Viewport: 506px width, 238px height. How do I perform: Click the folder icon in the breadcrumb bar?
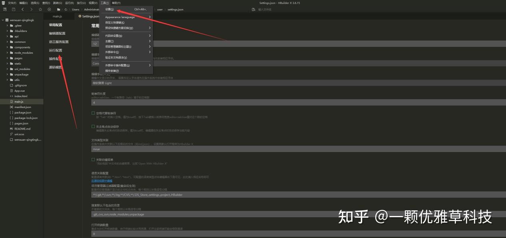click(x=58, y=9)
